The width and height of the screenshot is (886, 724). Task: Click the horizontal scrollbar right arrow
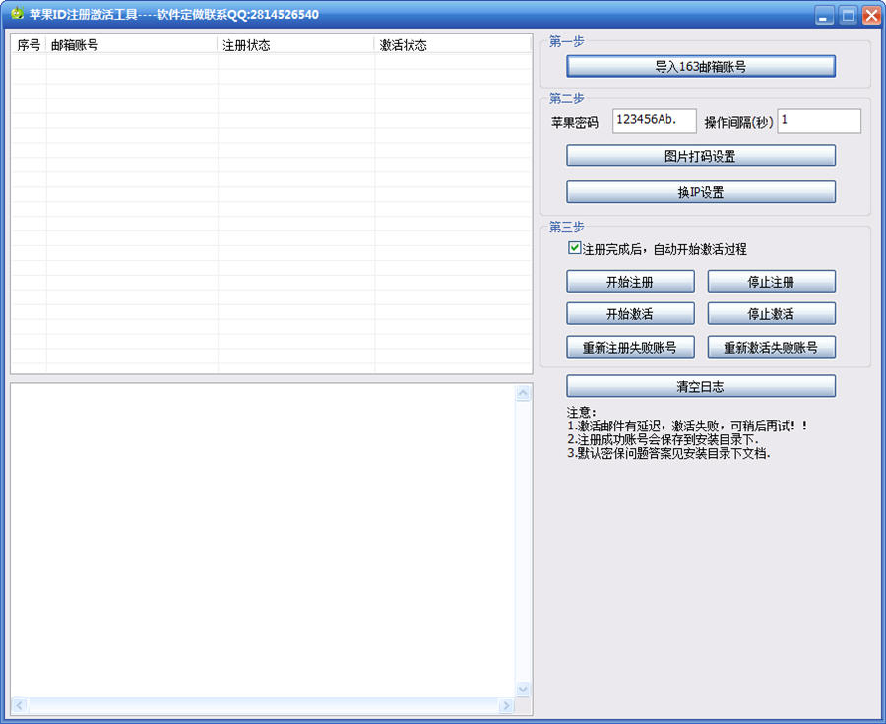click(x=506, y=705)
